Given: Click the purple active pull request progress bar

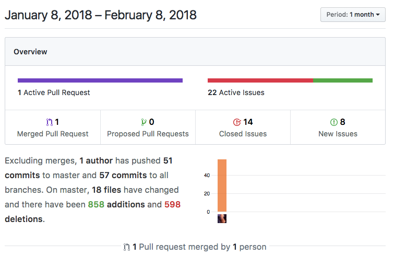Looking at the screenshot, I should point(100,80).
